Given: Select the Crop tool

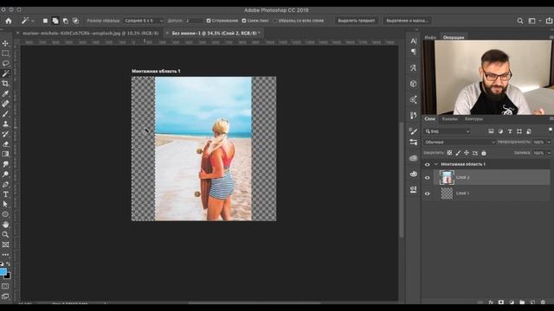Looking at the screenshot, I should point(5,84).
